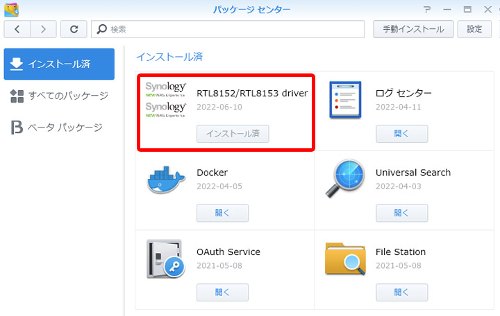Image resolution: width=500 pixels, height=316 pixels.
Task: Refresh the package list
Action: click(74, 29)
